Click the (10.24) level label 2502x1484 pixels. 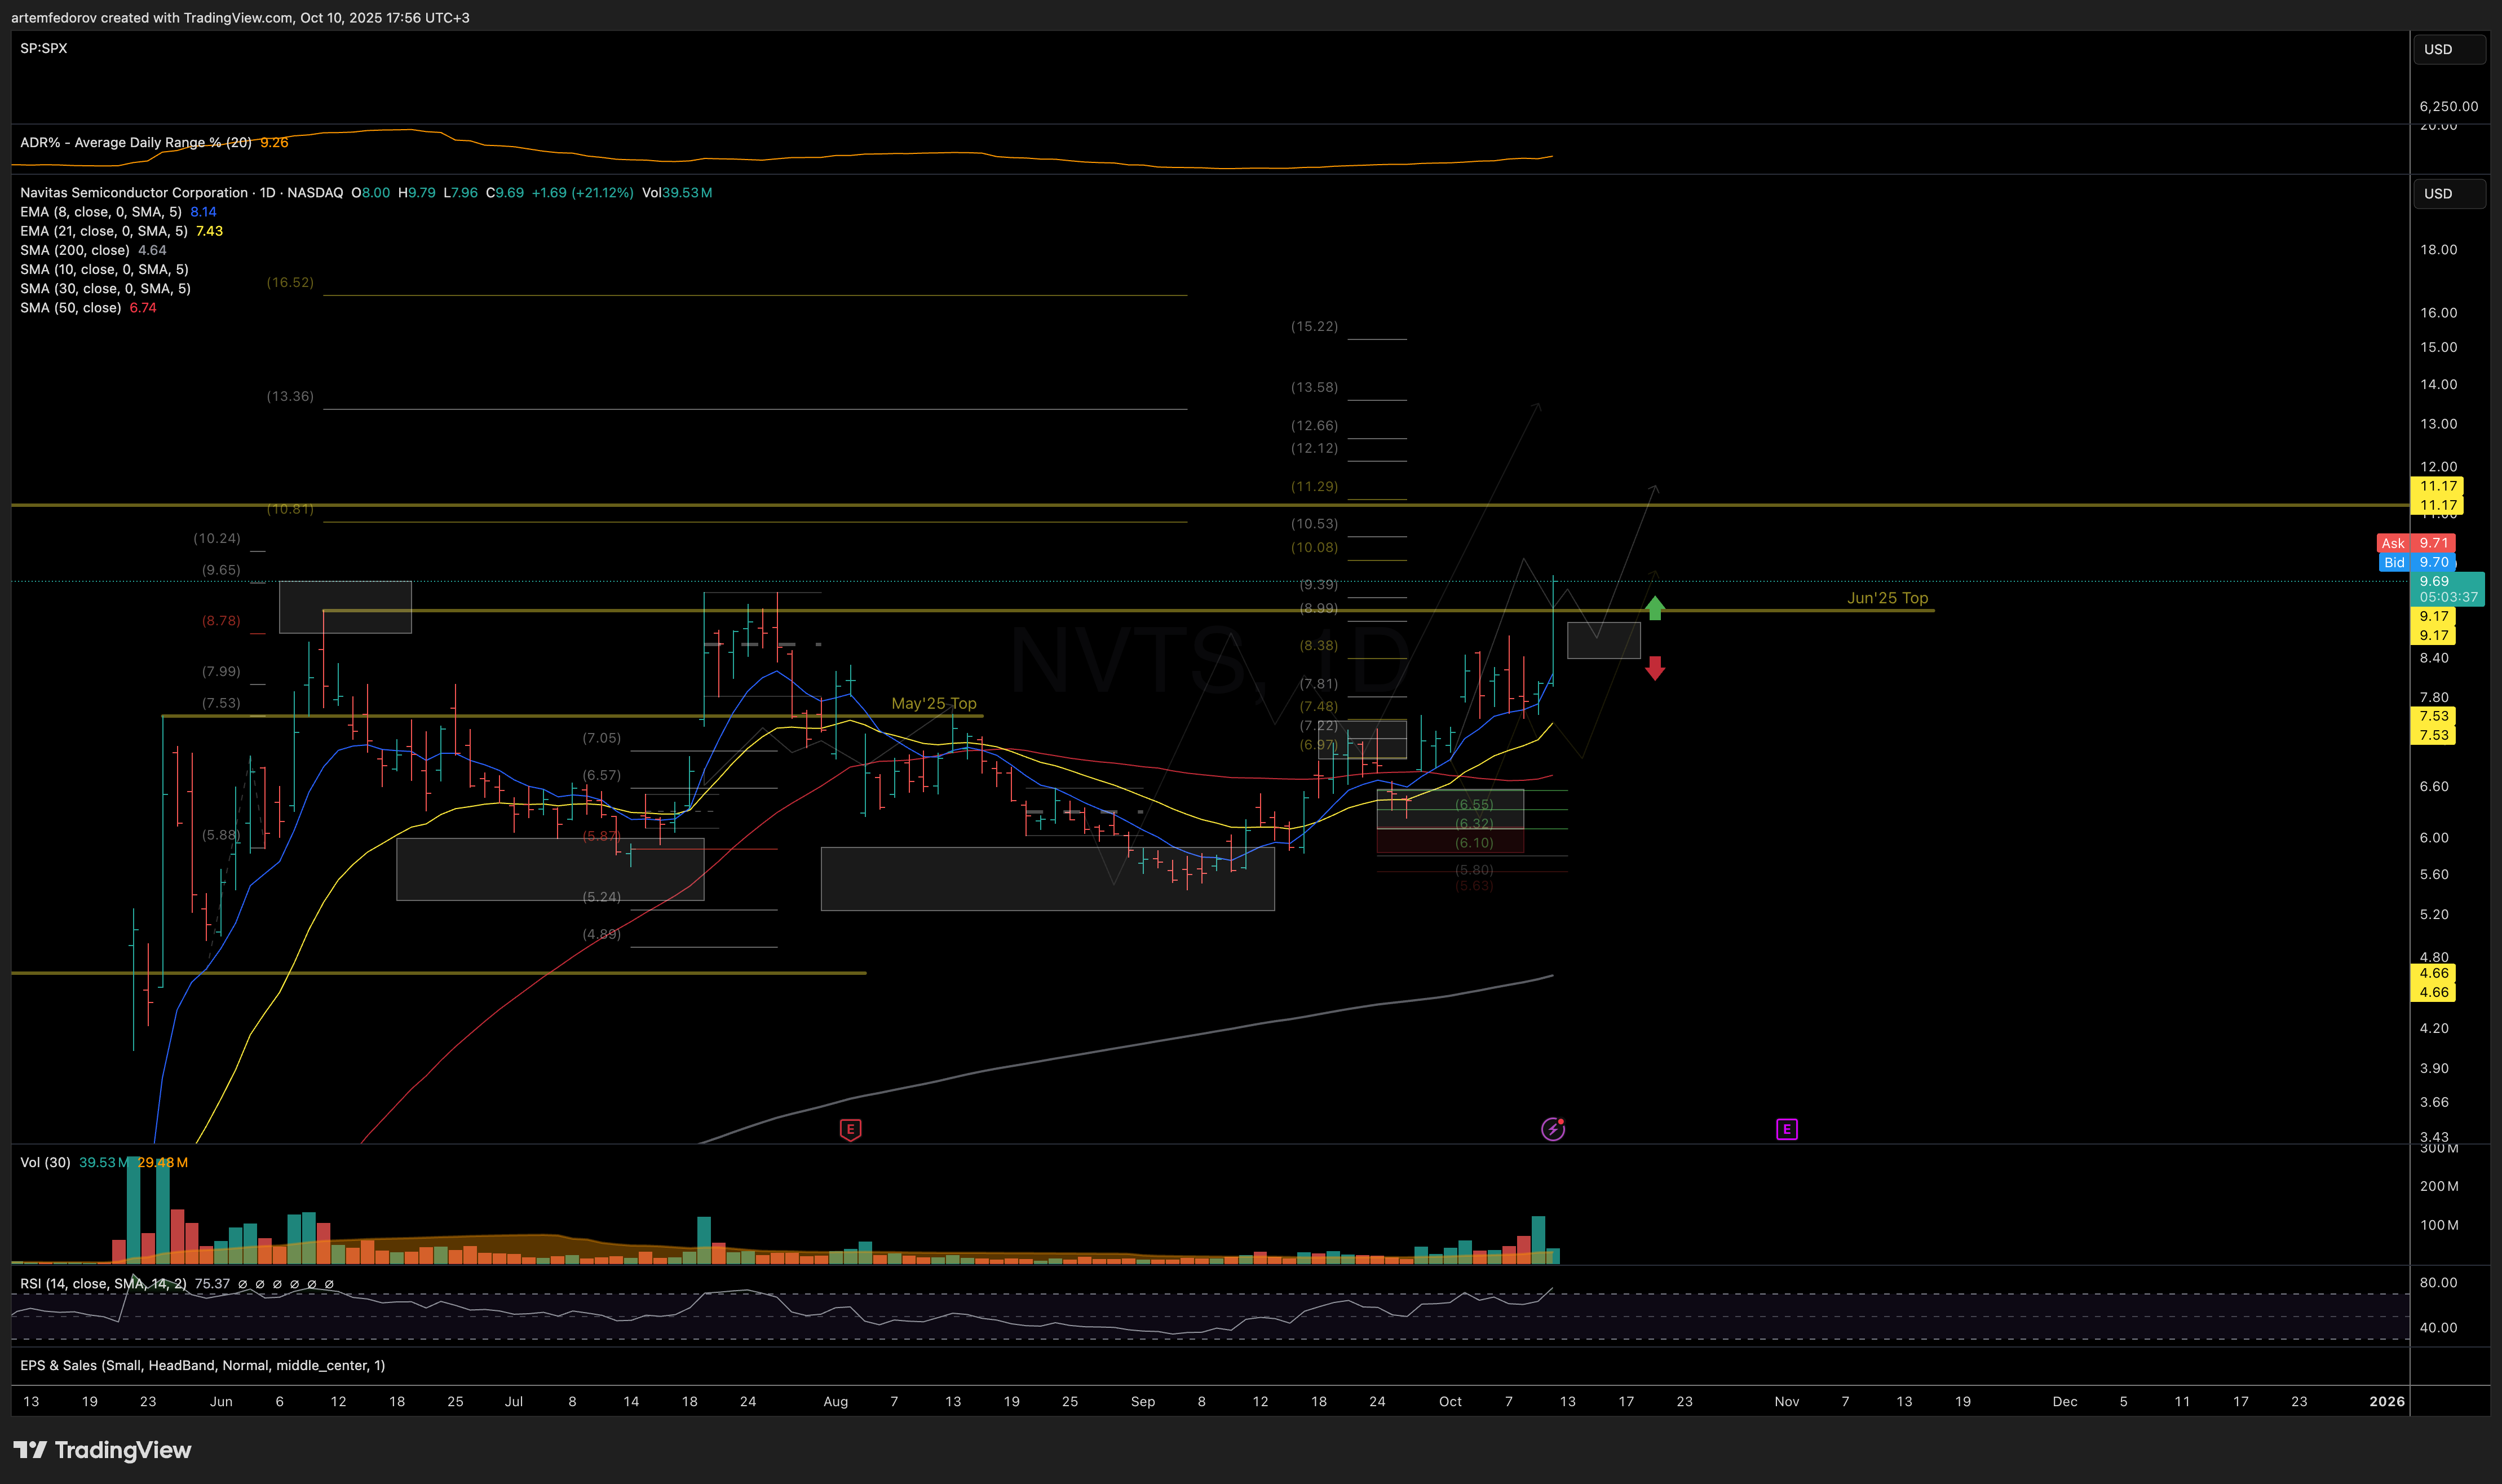[217, 538]
